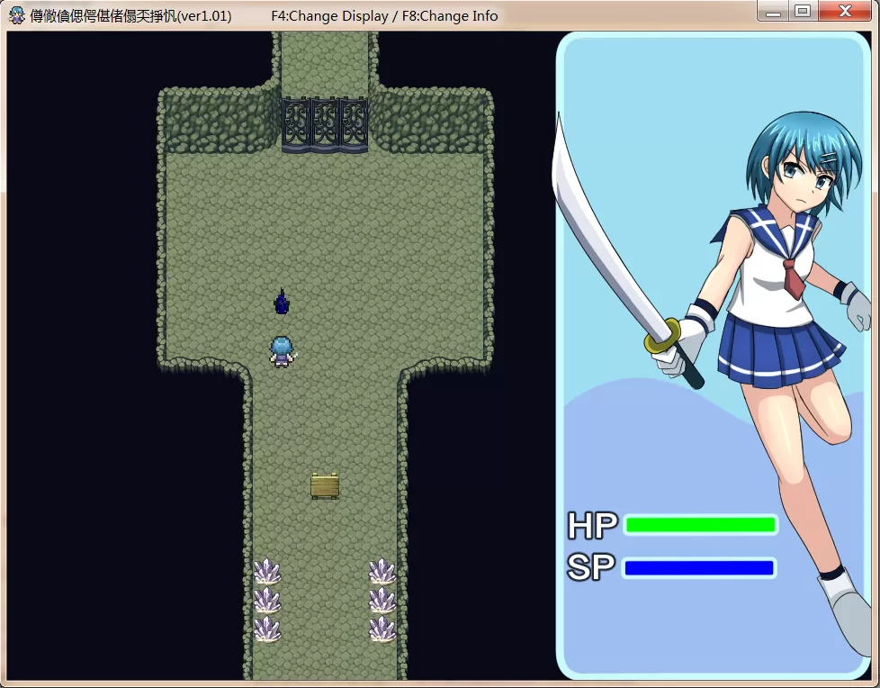Click the game's title bar app icon
The image size is (880, 688).
pos(16,15)
